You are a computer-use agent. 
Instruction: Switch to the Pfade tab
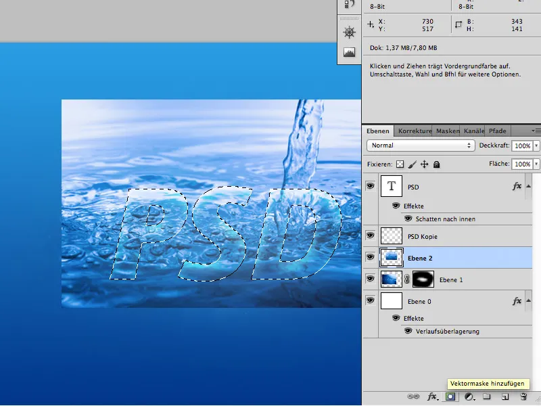[x=498, y=131]
